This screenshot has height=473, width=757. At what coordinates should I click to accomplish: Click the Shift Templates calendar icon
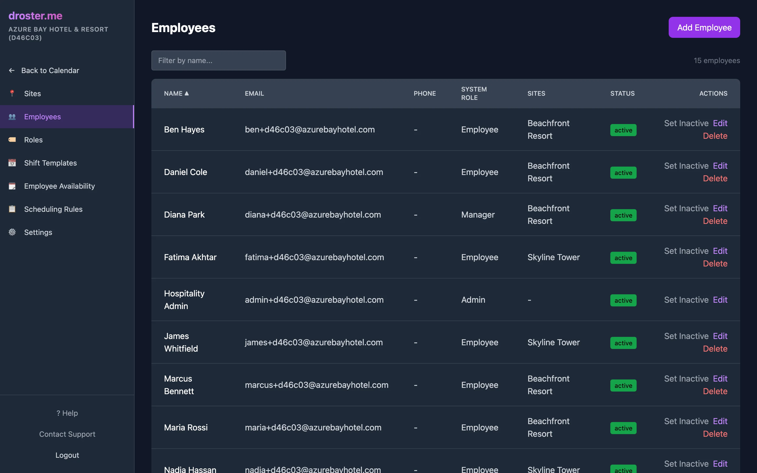tap(12, 163)
